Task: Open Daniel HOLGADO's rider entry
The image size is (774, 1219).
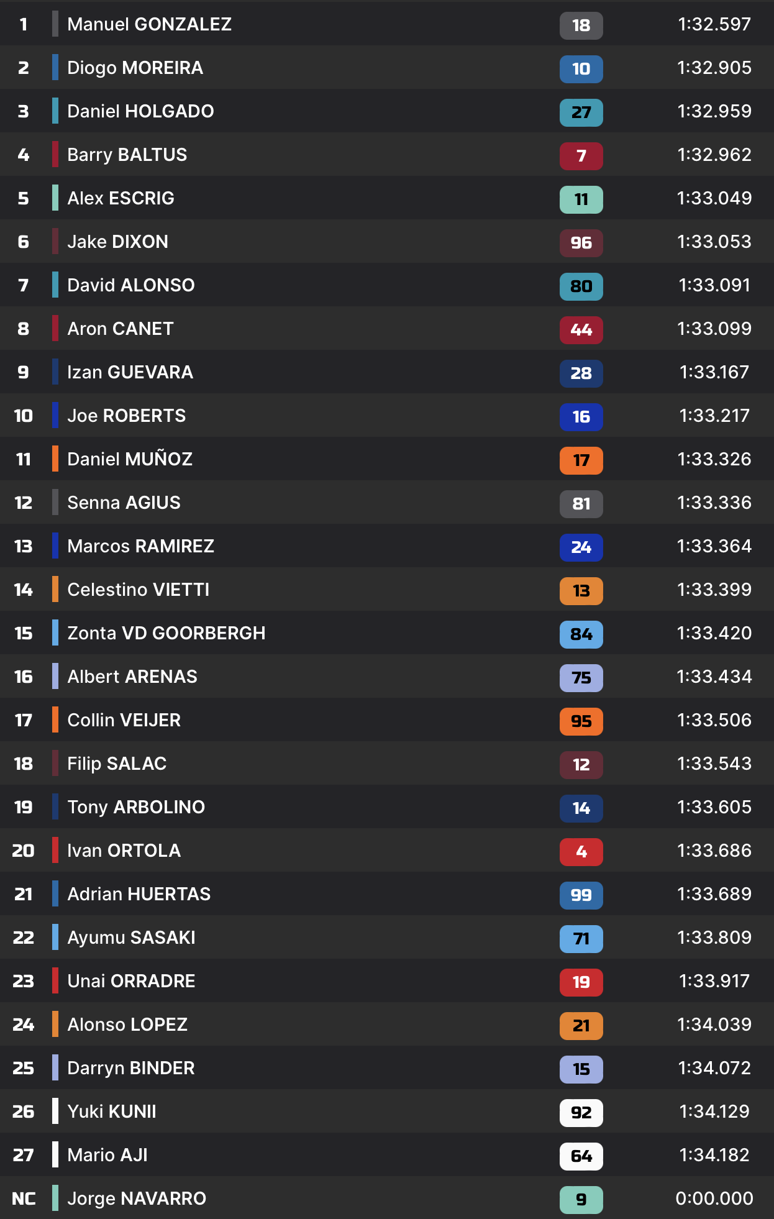Action: point(140,111)
